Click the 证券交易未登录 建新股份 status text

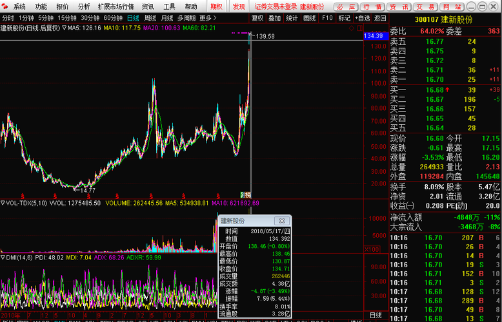point(290,6)
